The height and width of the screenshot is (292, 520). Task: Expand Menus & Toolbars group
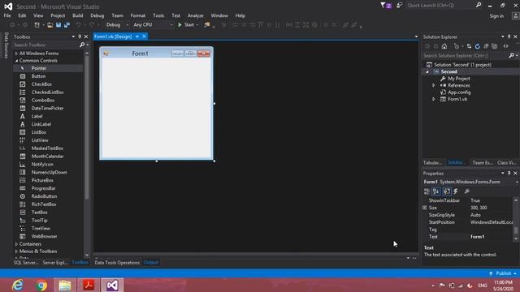click(x=16, y=251)
